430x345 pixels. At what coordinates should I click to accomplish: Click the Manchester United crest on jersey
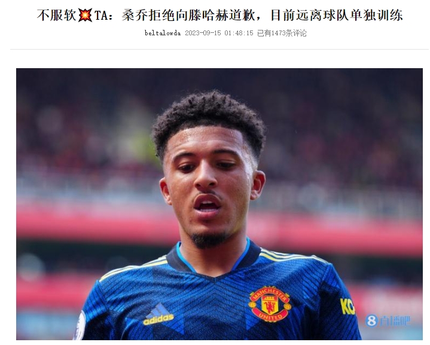click(x=270, y=304)
